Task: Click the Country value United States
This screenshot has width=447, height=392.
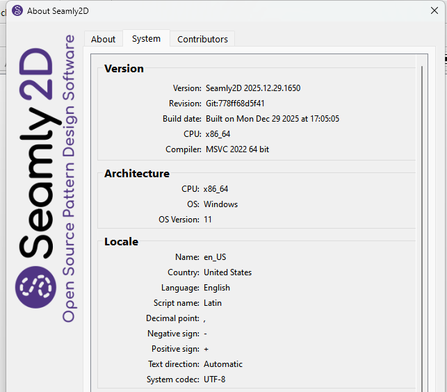Action: pyautogui.click(x=227, y=272)
